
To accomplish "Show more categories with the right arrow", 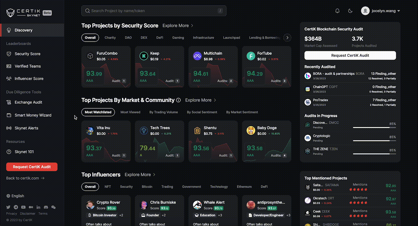I will pyautogui.click(x=287, y=38).
